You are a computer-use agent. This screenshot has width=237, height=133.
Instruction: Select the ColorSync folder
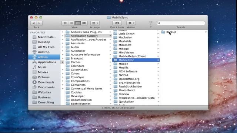pyautogui.click(x=88, y=77)
